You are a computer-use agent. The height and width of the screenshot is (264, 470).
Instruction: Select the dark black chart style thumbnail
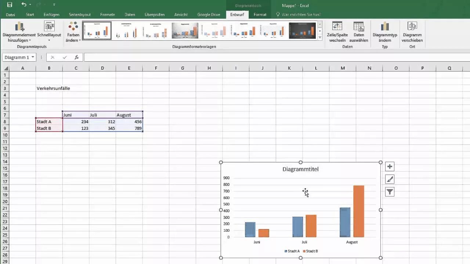point(302,30)
